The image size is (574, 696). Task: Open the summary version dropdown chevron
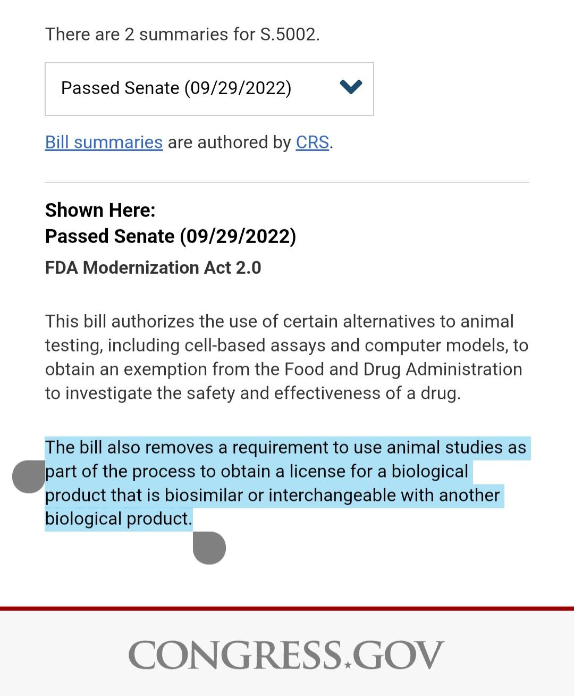pos(351,87)
